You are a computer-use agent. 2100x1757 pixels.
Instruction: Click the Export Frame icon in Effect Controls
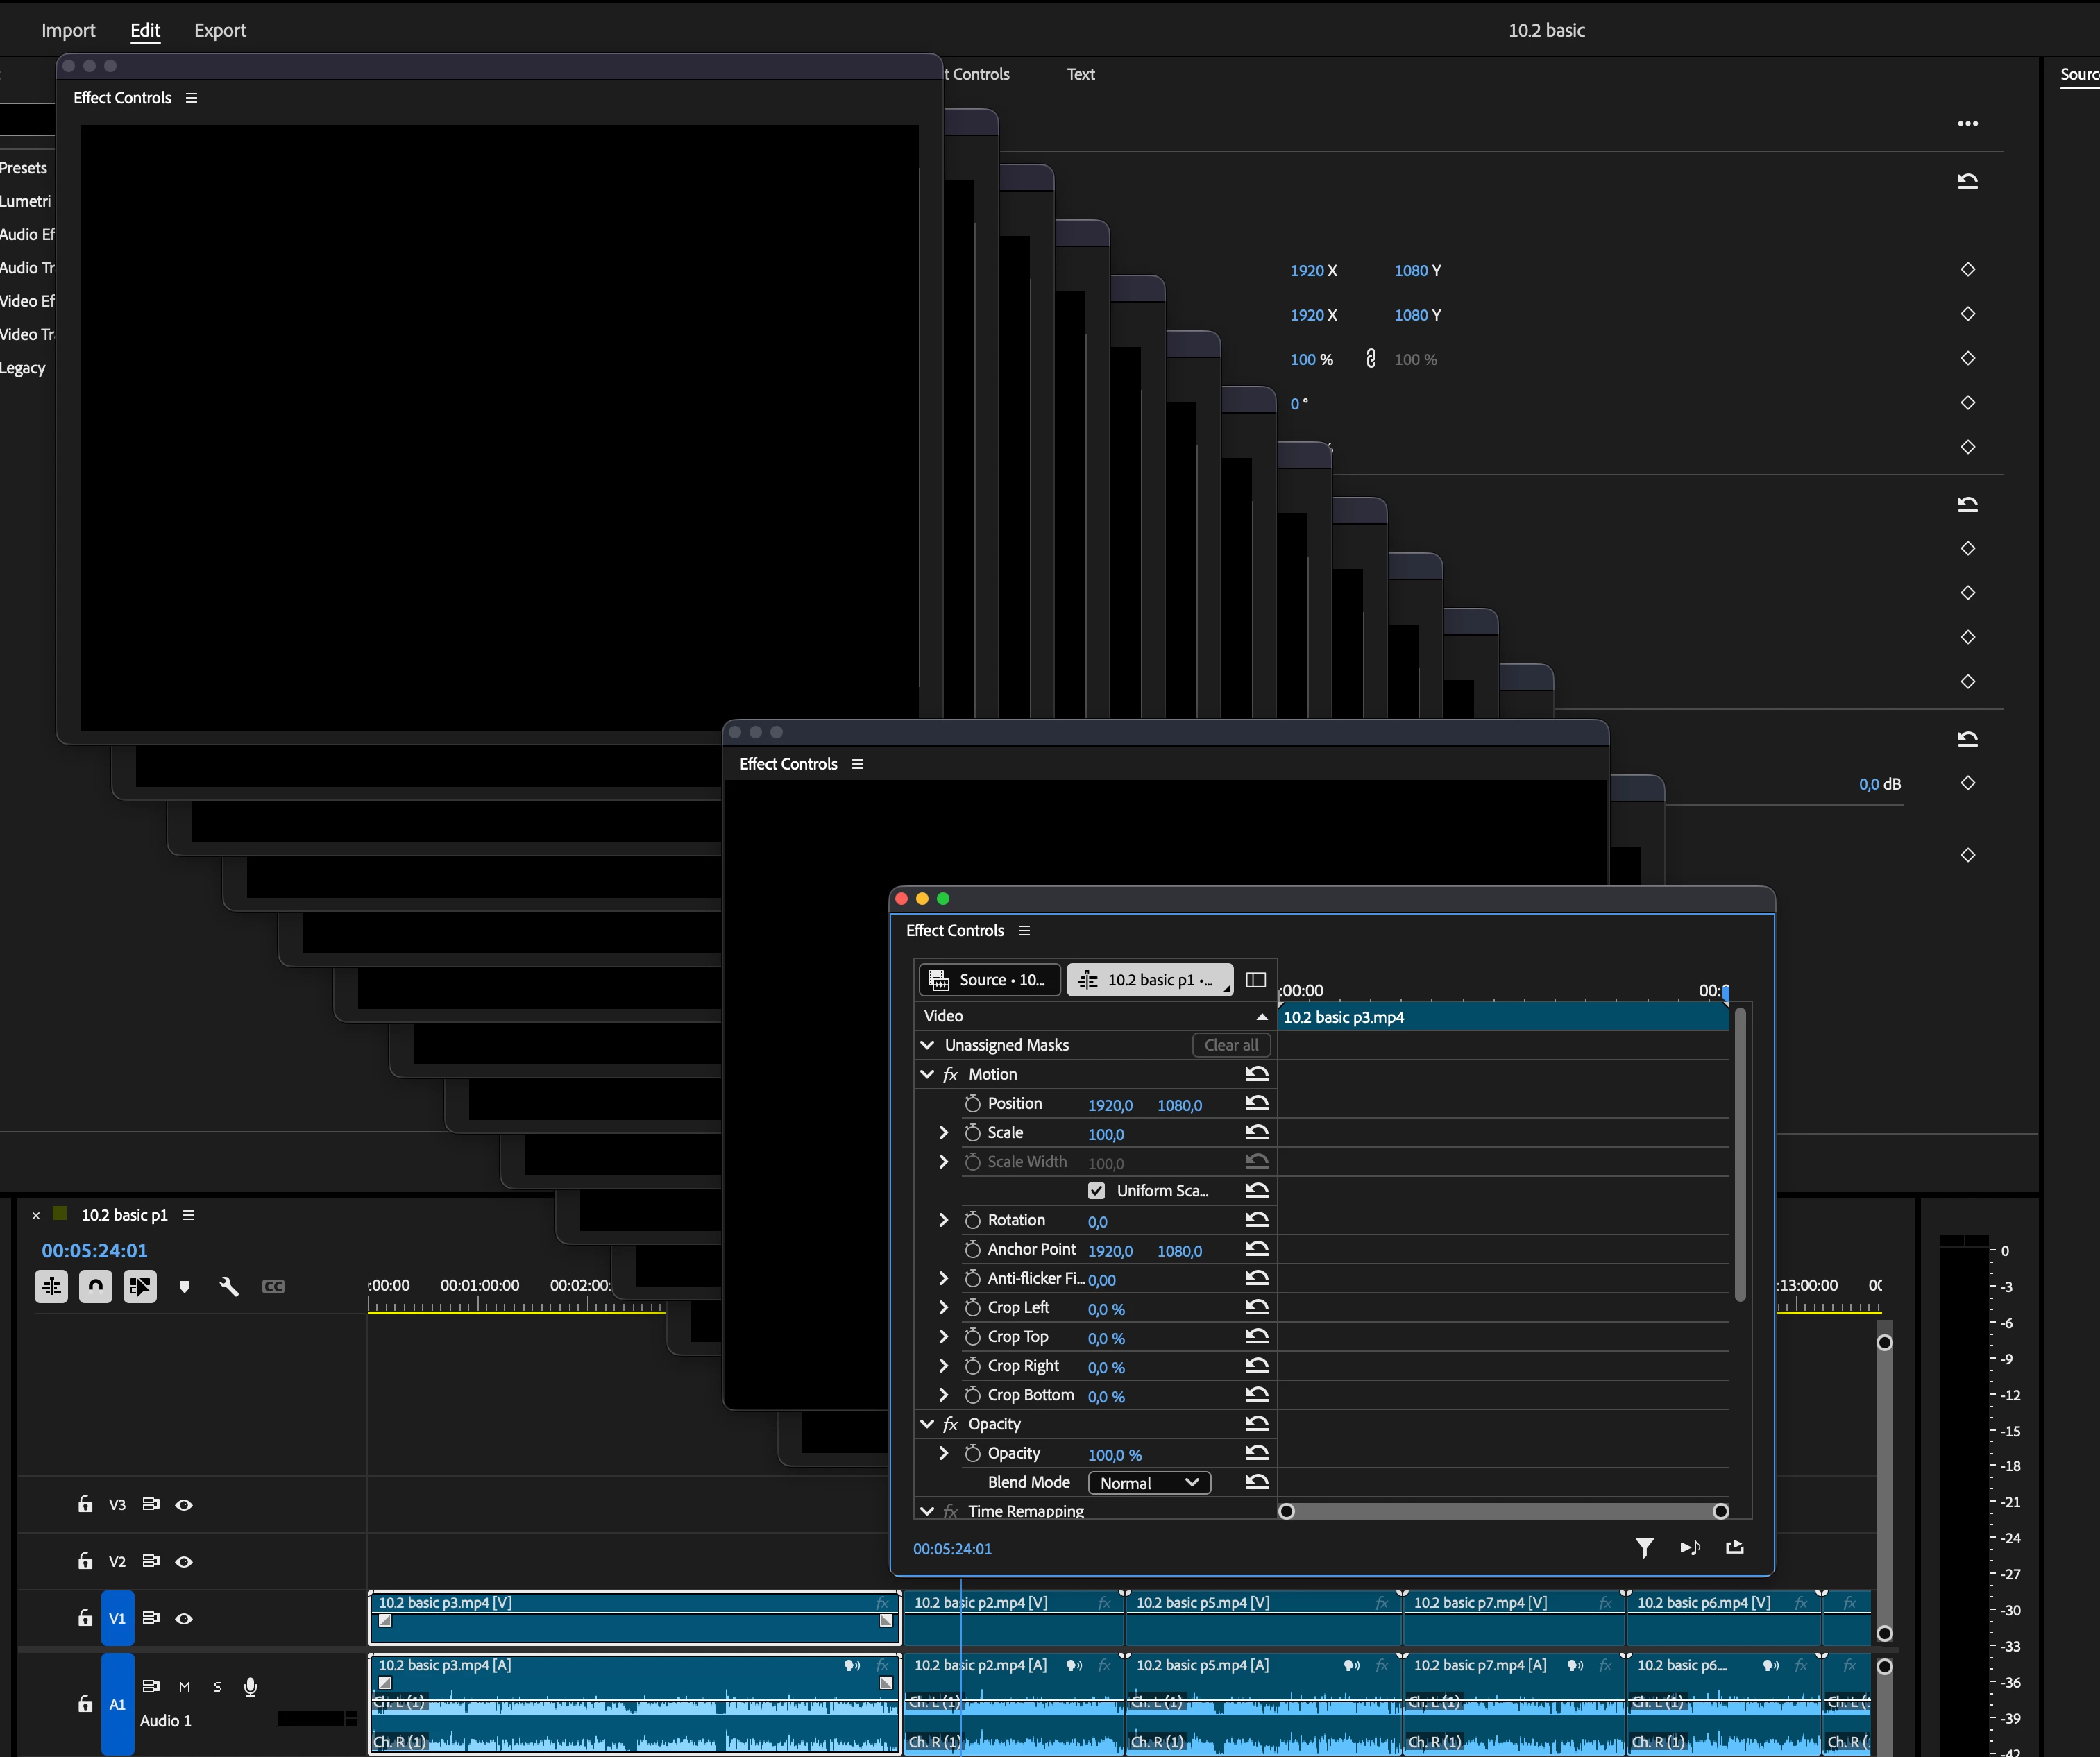(x=1735, y=1548)
